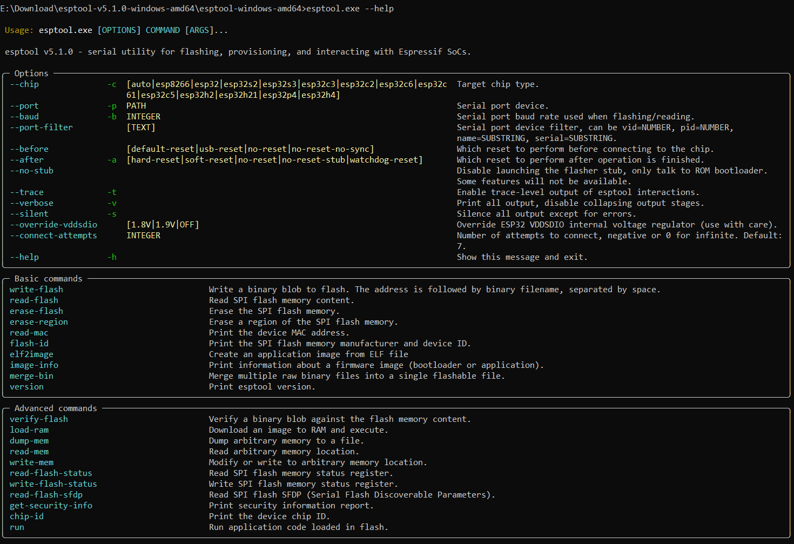Click the erase-region command entry

(x=38, y=322)
